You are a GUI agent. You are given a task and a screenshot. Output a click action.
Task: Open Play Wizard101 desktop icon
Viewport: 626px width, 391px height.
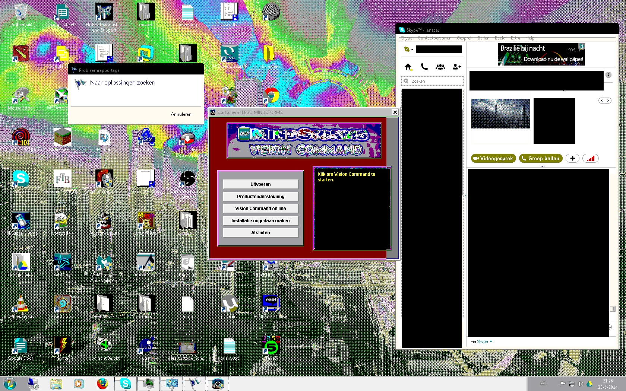tap(20, 140)
